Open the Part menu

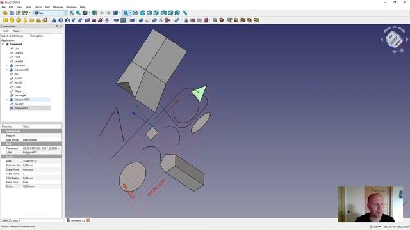click(47, 7)
